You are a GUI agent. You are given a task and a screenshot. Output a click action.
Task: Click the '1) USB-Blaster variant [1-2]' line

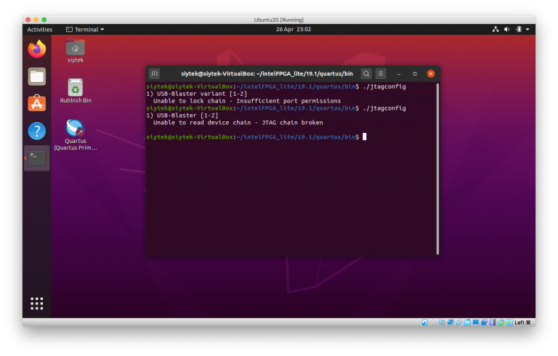tap(196, 94)
